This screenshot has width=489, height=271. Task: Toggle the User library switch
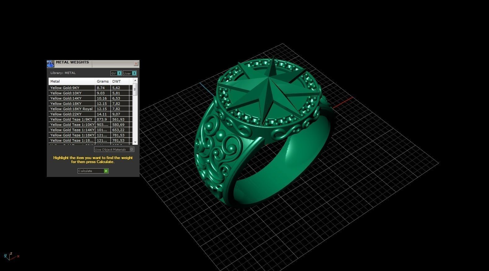(x=130, y=73)
